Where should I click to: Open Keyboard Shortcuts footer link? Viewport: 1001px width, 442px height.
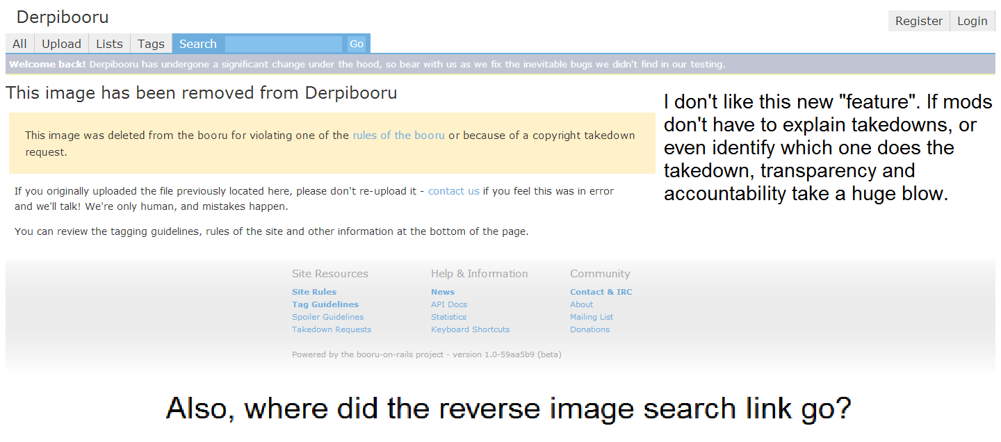(x=470, y=329)
